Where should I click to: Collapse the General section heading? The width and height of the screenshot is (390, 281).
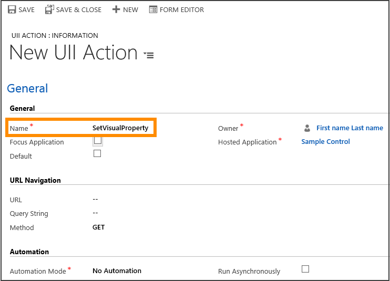(x=27, y=88)
